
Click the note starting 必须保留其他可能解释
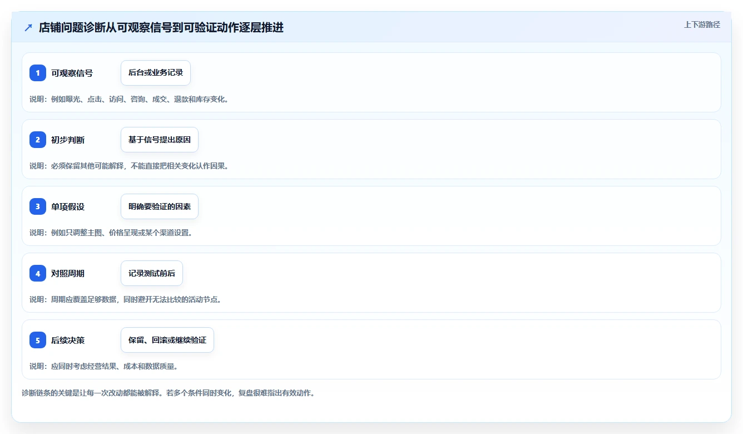pyautogui.click(x=129, y=166)
